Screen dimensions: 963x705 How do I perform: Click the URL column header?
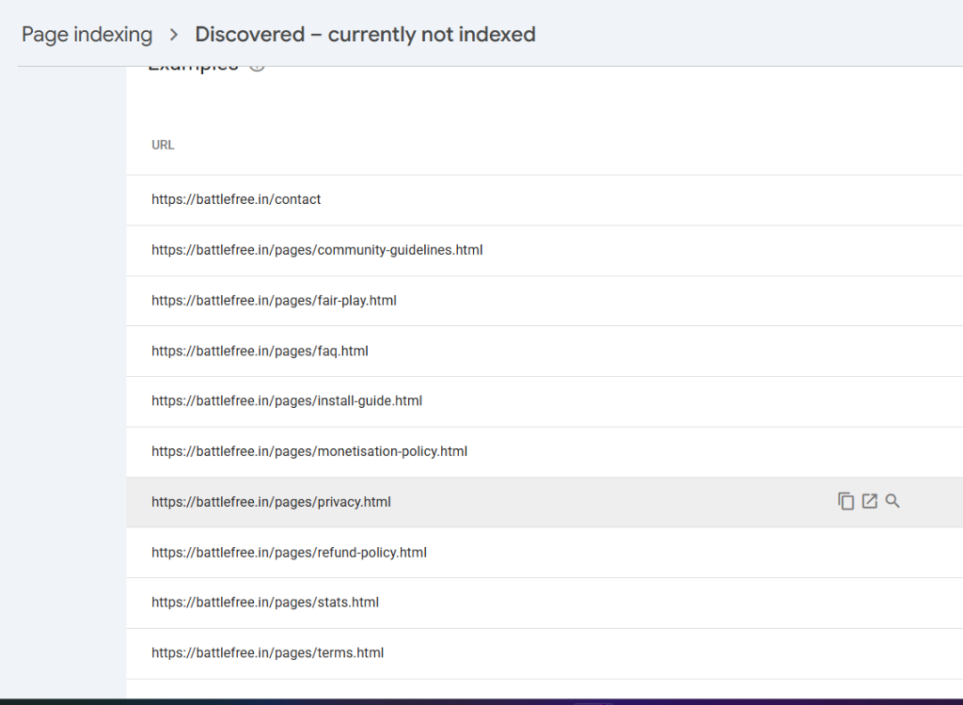163,145
